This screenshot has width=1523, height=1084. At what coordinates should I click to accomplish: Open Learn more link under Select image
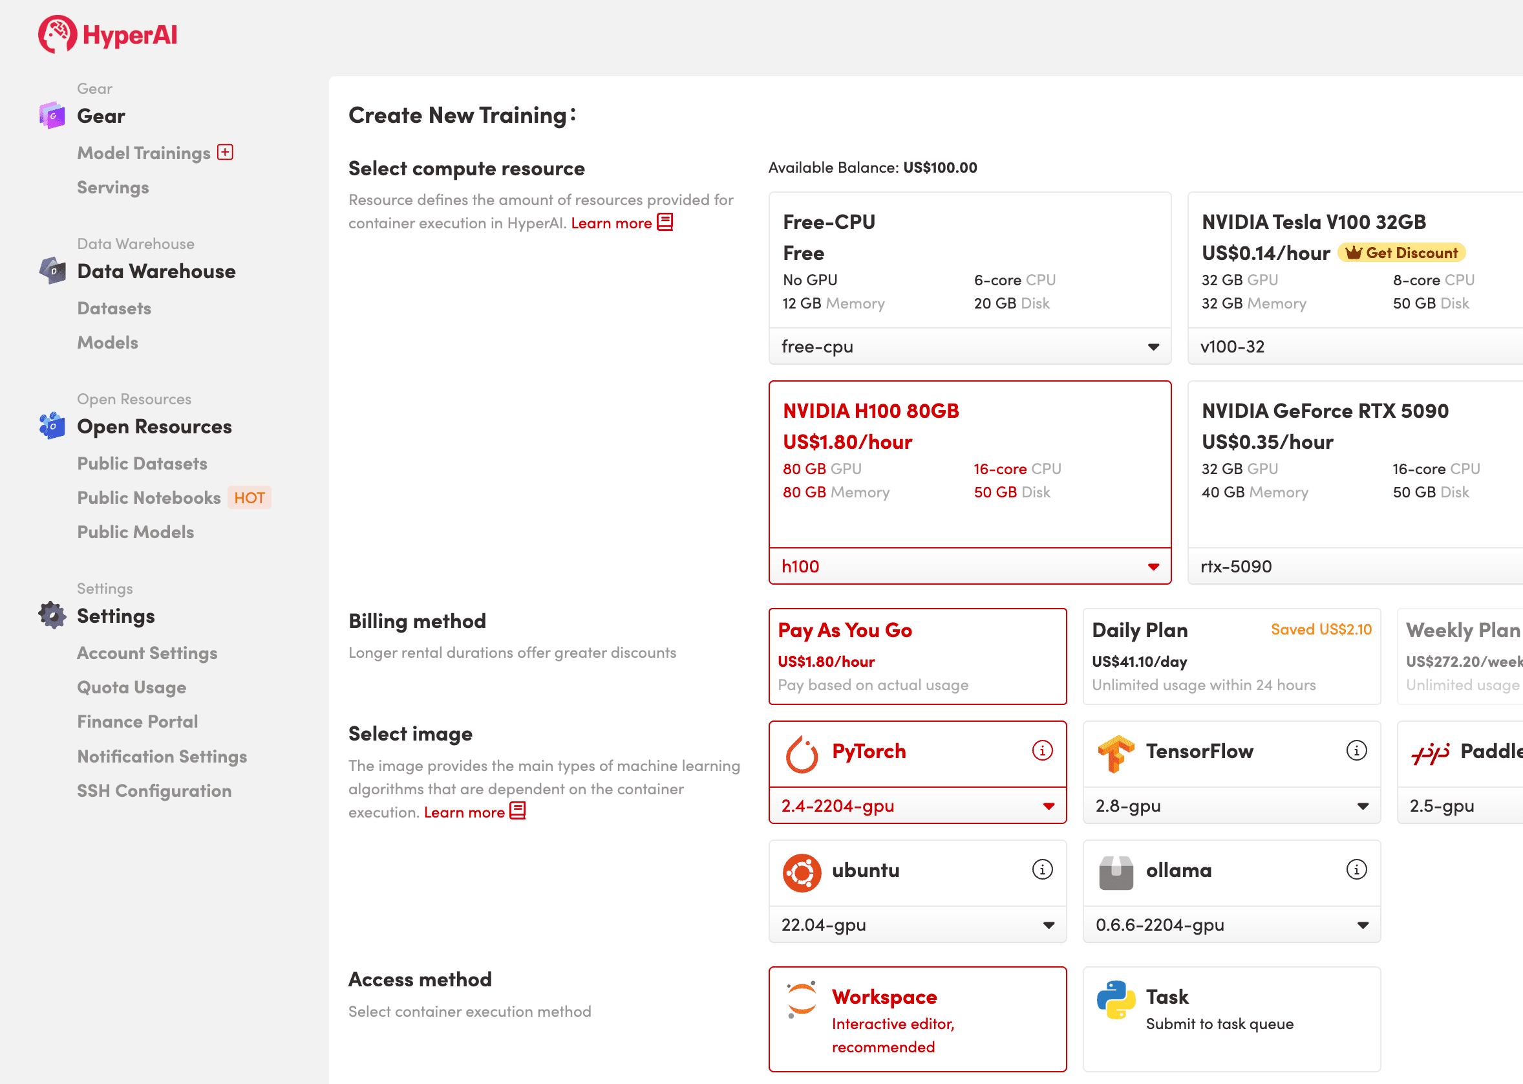click(x=465, y=812)
